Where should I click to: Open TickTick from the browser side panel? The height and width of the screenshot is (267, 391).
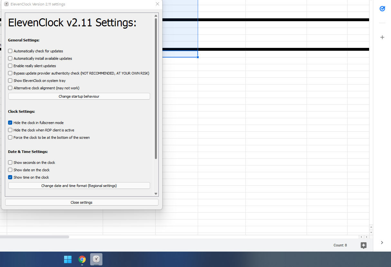[382, 9]
